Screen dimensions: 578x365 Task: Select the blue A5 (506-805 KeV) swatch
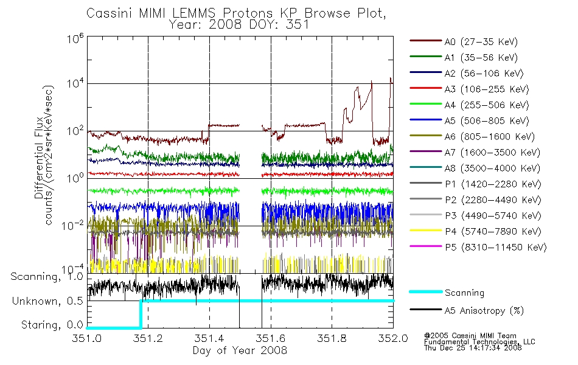point(426,120)
